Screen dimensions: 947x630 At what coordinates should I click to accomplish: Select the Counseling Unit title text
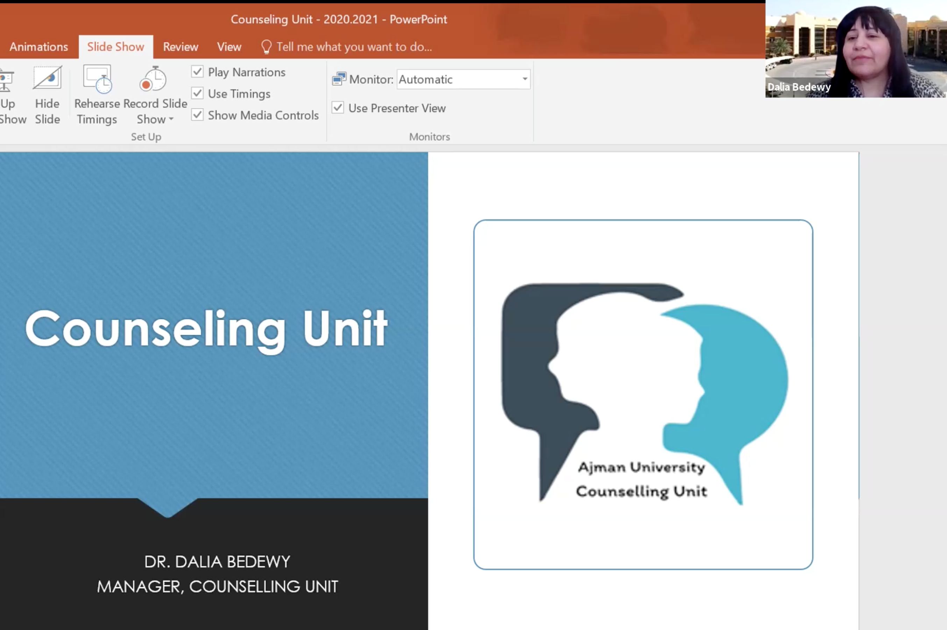click(x=206, y=329)
